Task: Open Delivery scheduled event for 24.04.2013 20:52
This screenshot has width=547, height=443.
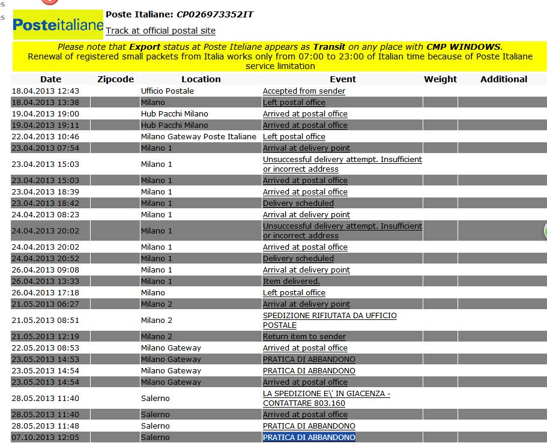Action: tap(298, 259)
